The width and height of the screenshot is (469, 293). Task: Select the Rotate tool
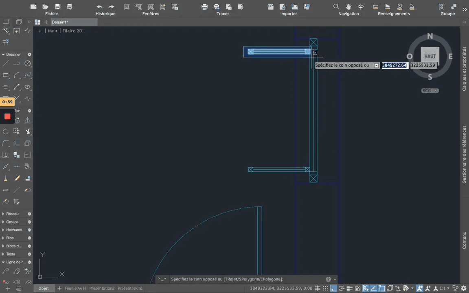pyautogui.click(x=5, y=131)
